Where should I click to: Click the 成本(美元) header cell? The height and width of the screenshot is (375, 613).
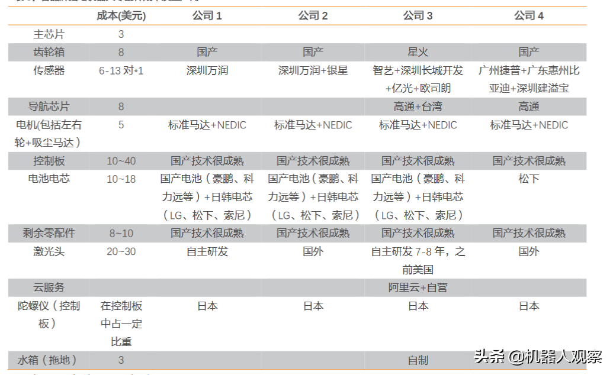120,16
